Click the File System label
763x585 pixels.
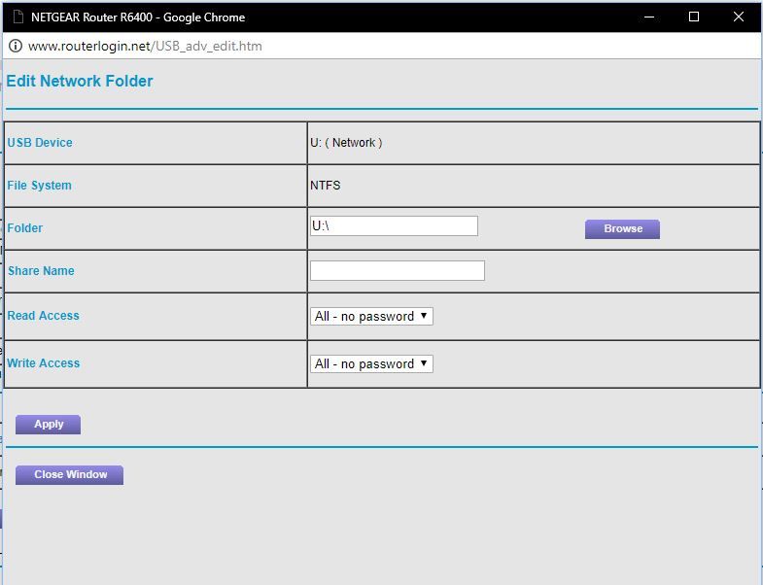point(40,186)
